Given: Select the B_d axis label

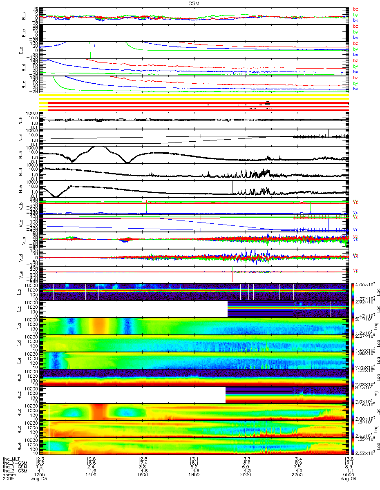Looking at the screenshot, I should coord(24,67).
